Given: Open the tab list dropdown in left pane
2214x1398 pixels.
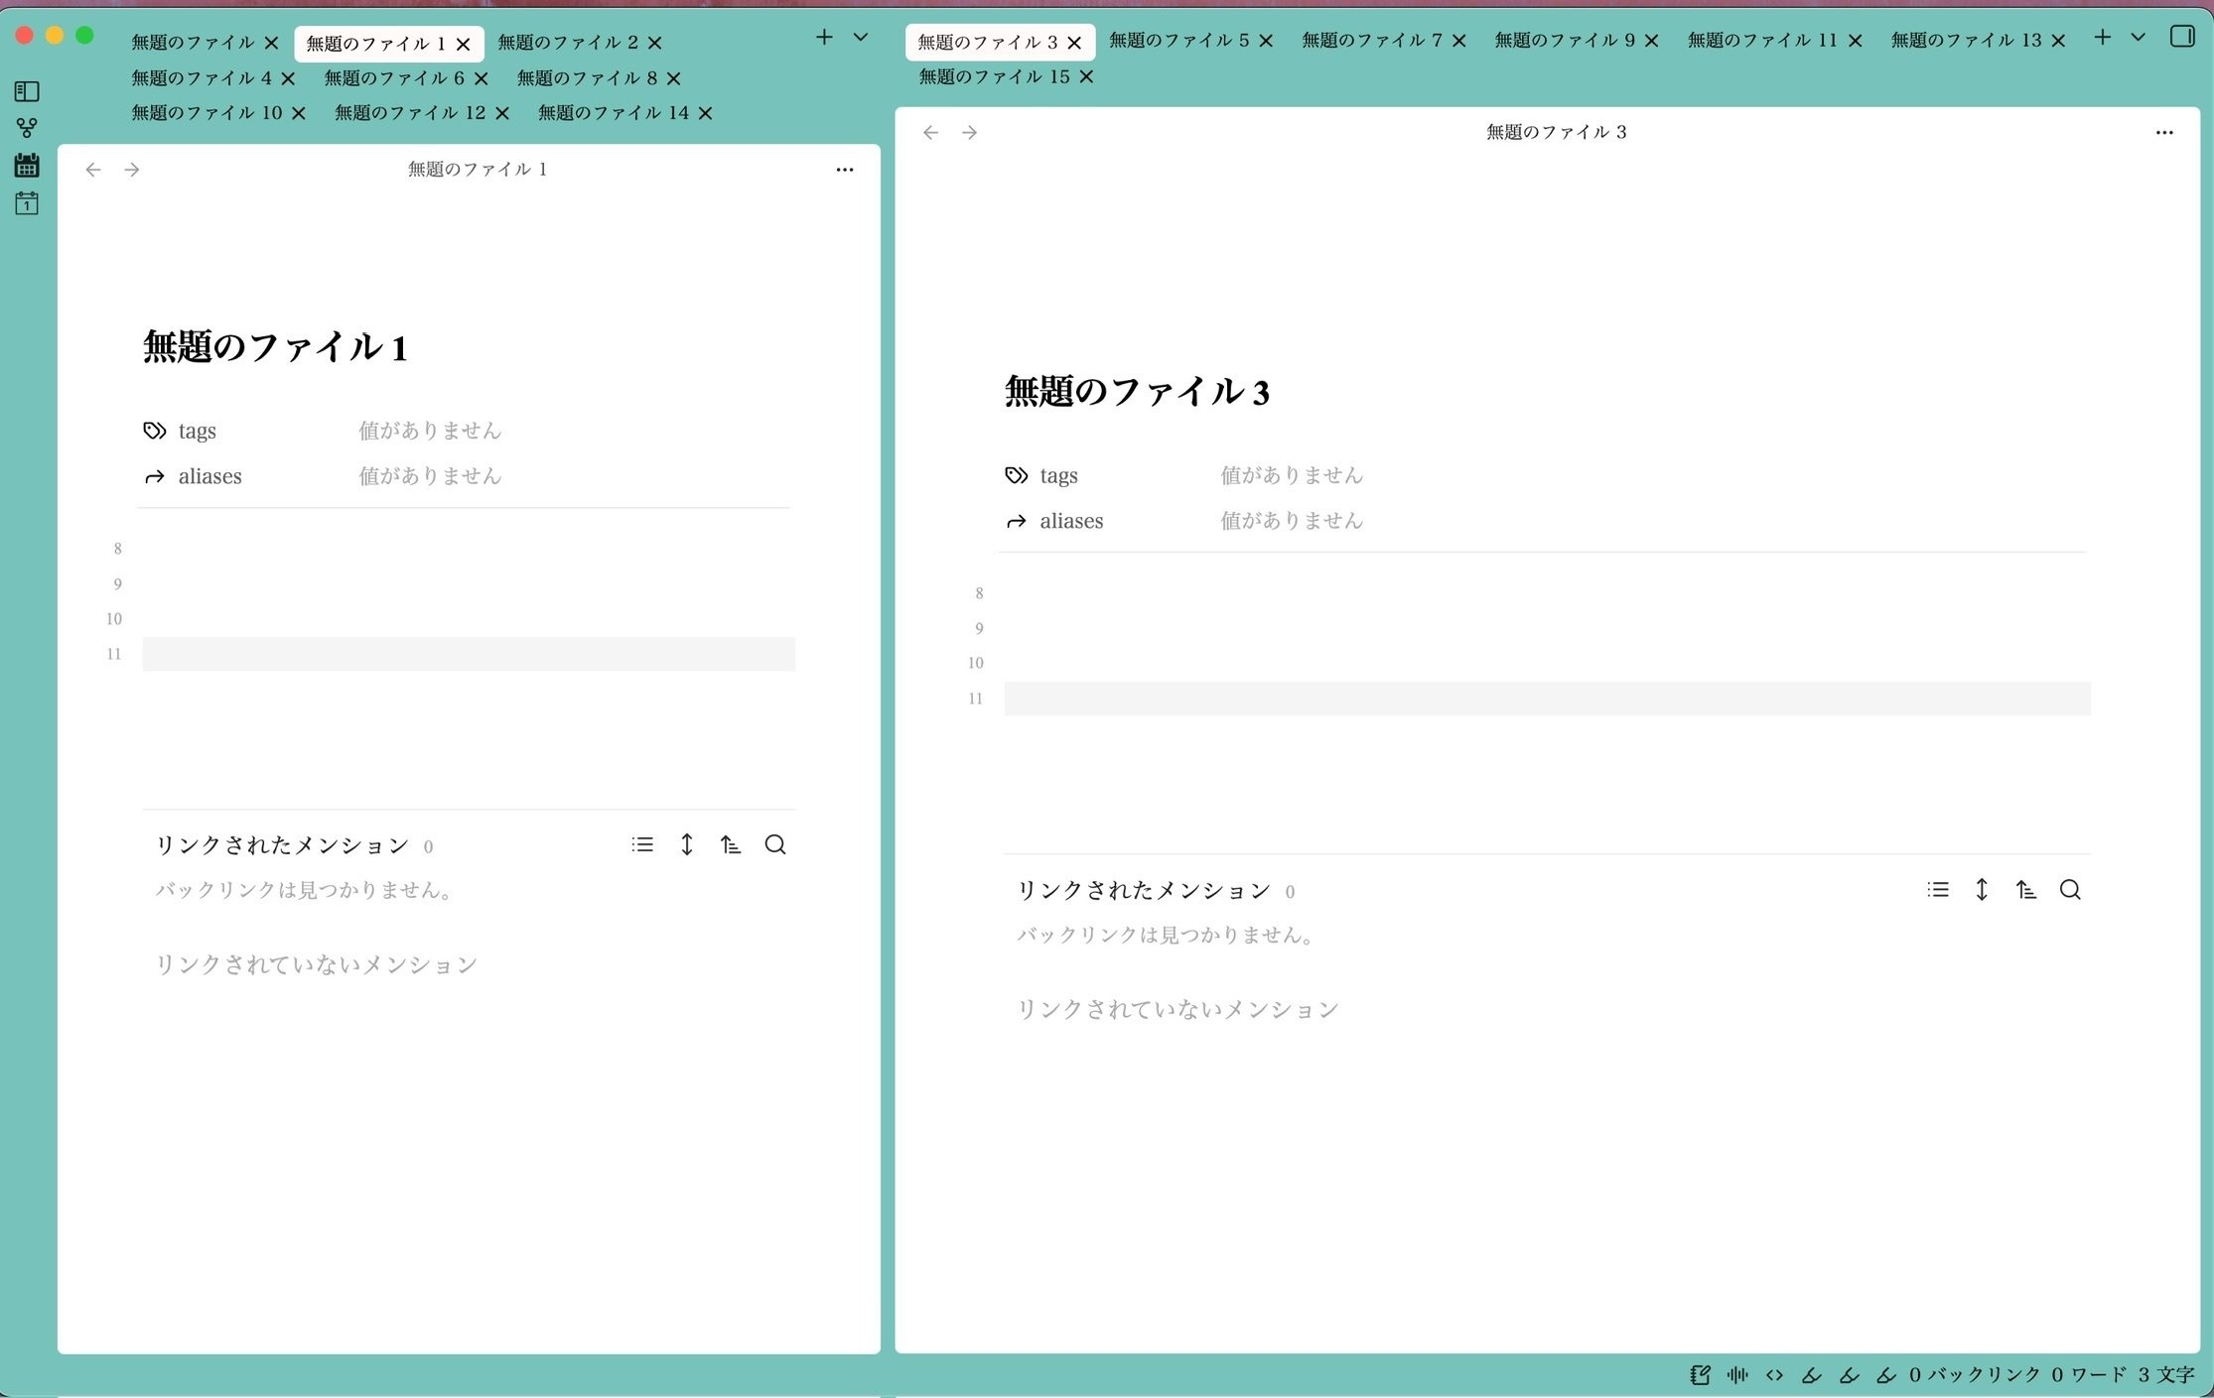Looking at the screenshot, I should point(860,37).
